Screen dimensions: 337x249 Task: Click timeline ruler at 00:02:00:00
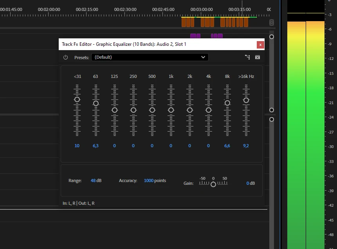[x=49, y=10]
